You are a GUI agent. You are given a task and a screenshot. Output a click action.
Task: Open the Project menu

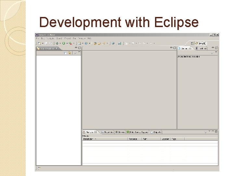pyautogui.click(x=68, y=38)
